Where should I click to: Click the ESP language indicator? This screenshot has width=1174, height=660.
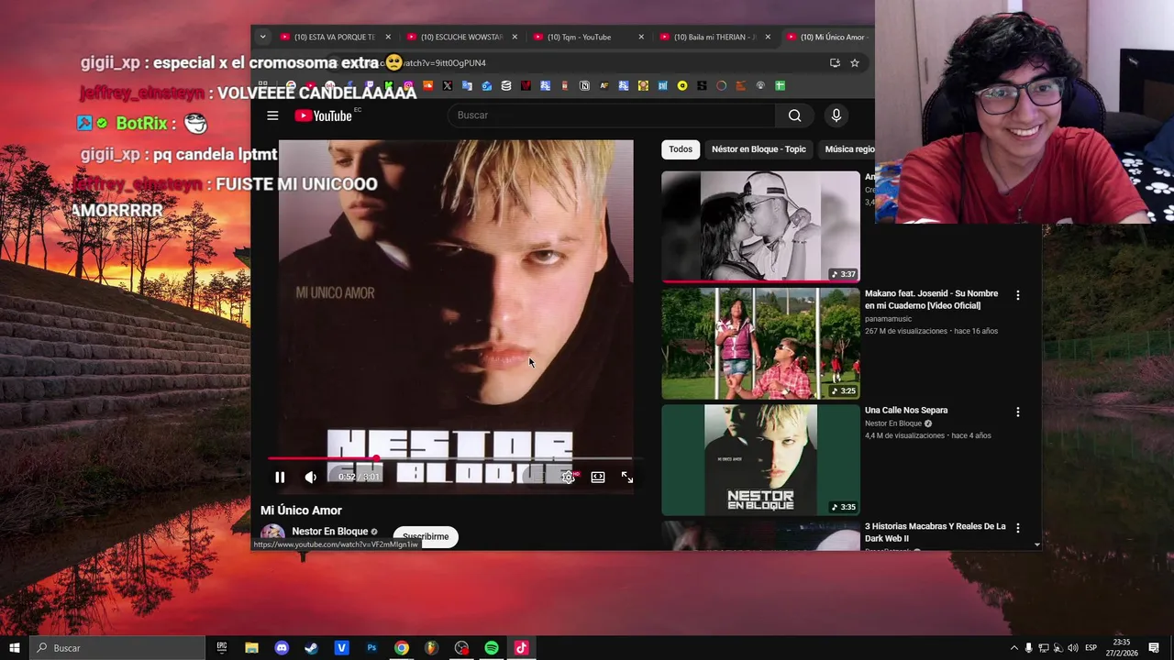click(x=1091, y=648)
